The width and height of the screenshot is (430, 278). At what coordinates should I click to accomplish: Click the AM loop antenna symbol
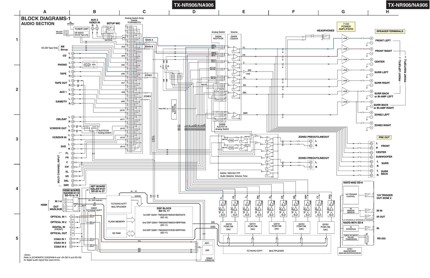pos(66,33)
